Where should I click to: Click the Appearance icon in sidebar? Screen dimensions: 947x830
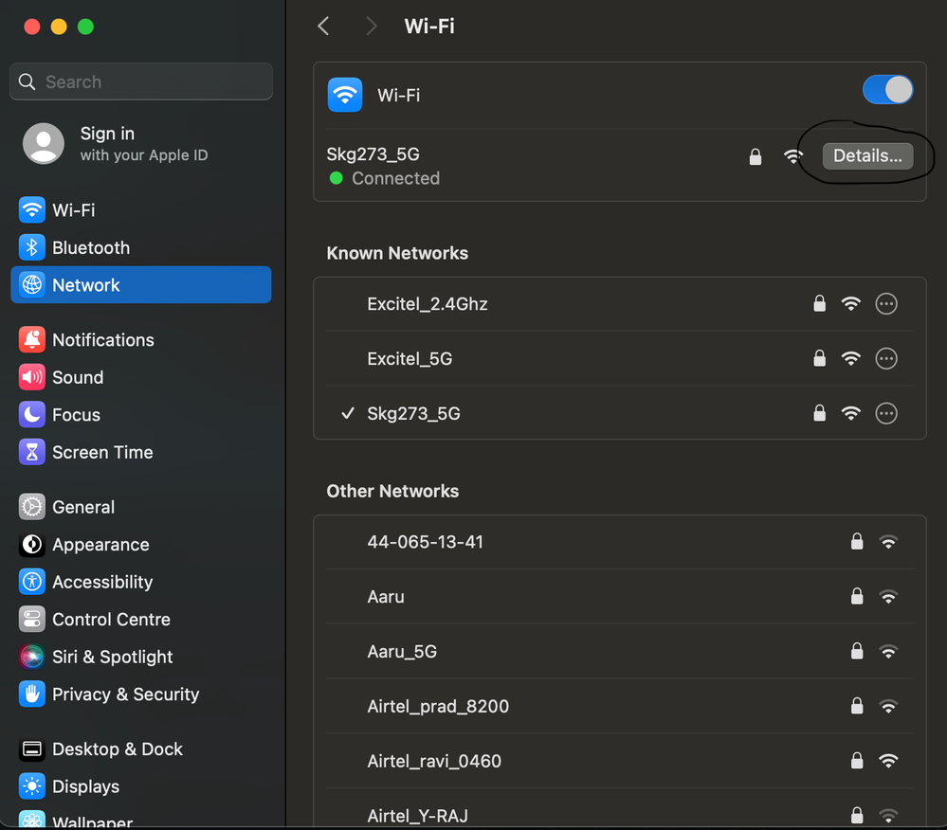click(32, 545)
